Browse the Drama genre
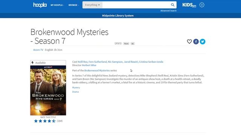Viewport: 241px width, 135px height. [x=75, y=92]
